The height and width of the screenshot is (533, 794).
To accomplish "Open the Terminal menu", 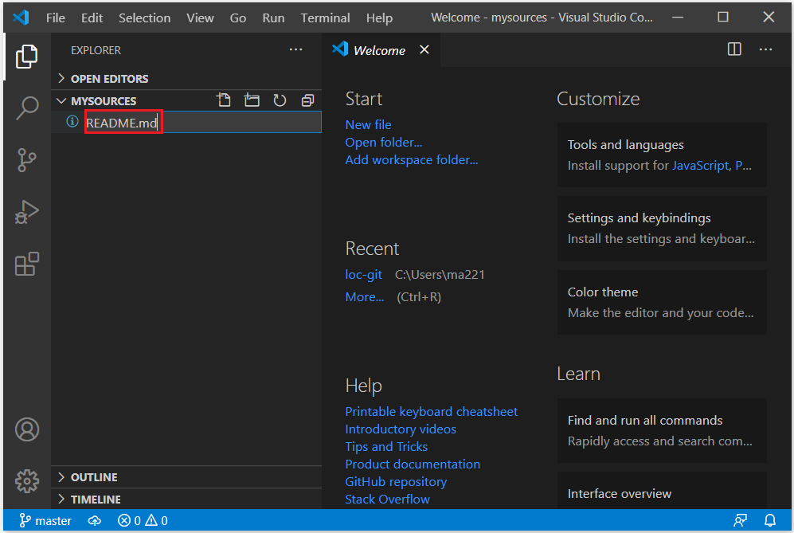I will point(325,18).
